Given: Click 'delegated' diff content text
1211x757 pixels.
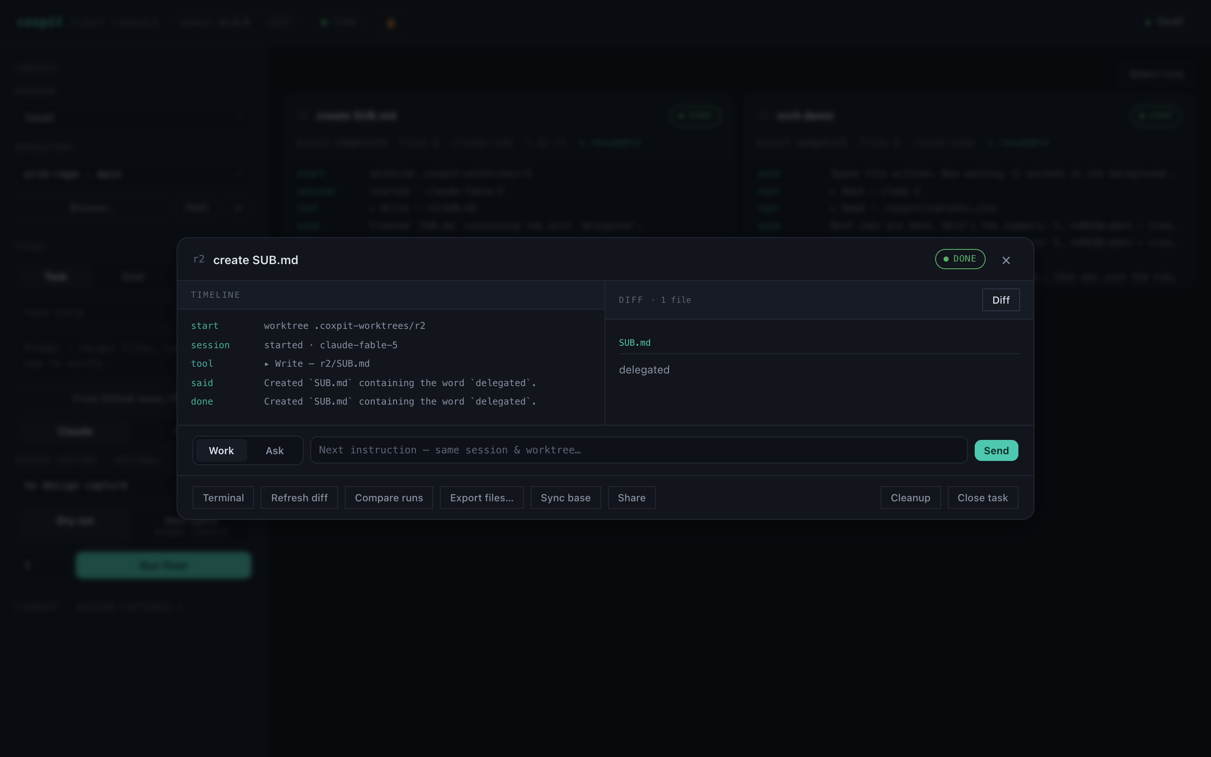Looking at the screenshot, I should [x=644, y=370].
